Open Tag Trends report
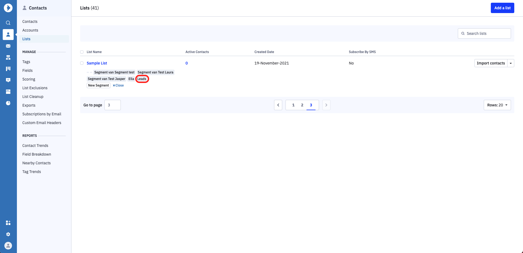This screenshot has width=523, height=253. pos(32,172)
